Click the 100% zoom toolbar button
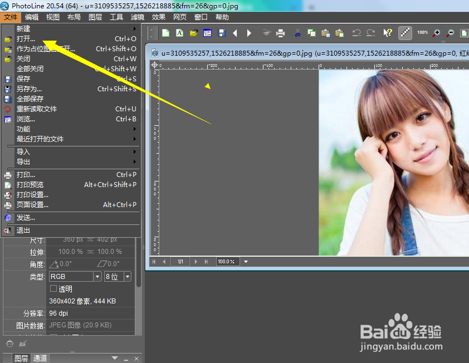 (422, 33)
